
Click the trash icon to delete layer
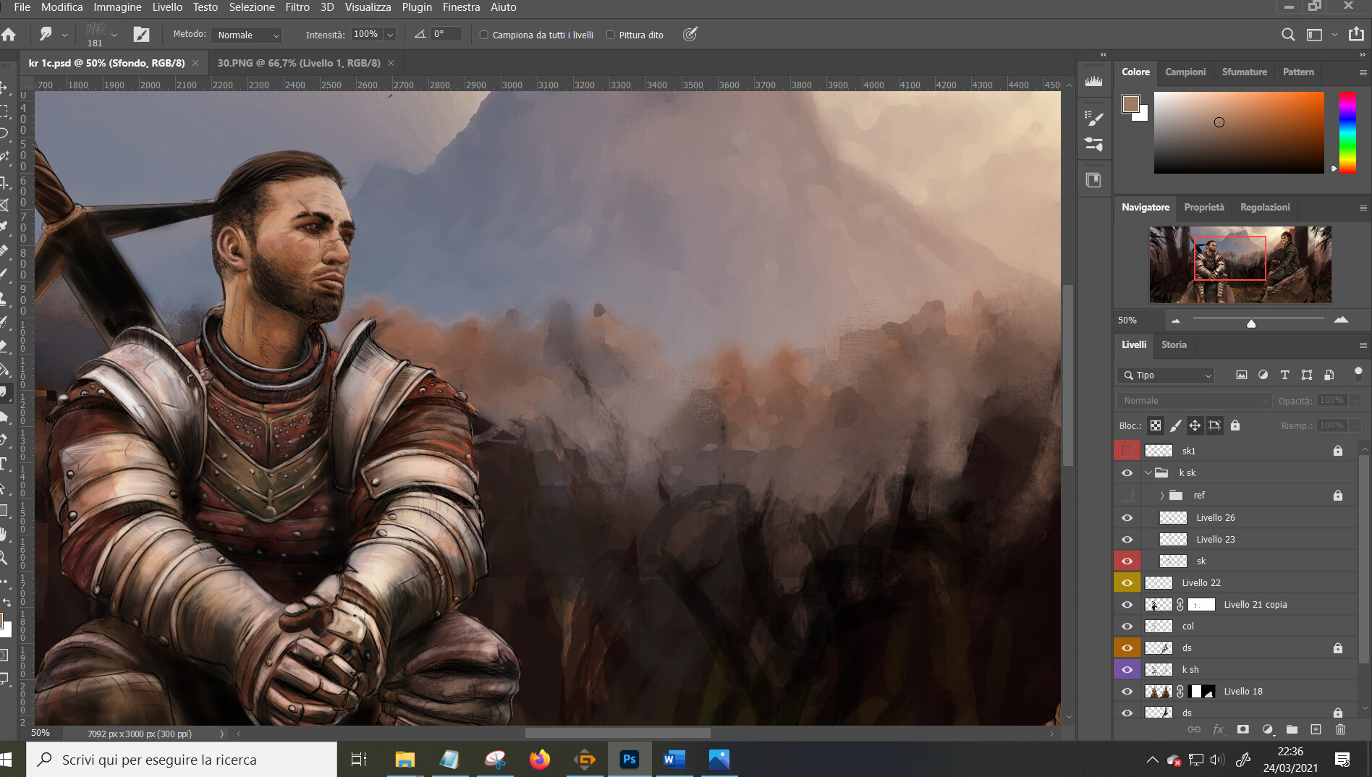pos(1340,729)
